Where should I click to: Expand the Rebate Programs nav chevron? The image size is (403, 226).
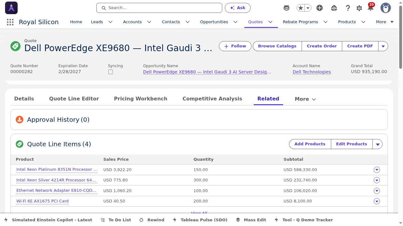pyautogui.click(x=326, y=22)
